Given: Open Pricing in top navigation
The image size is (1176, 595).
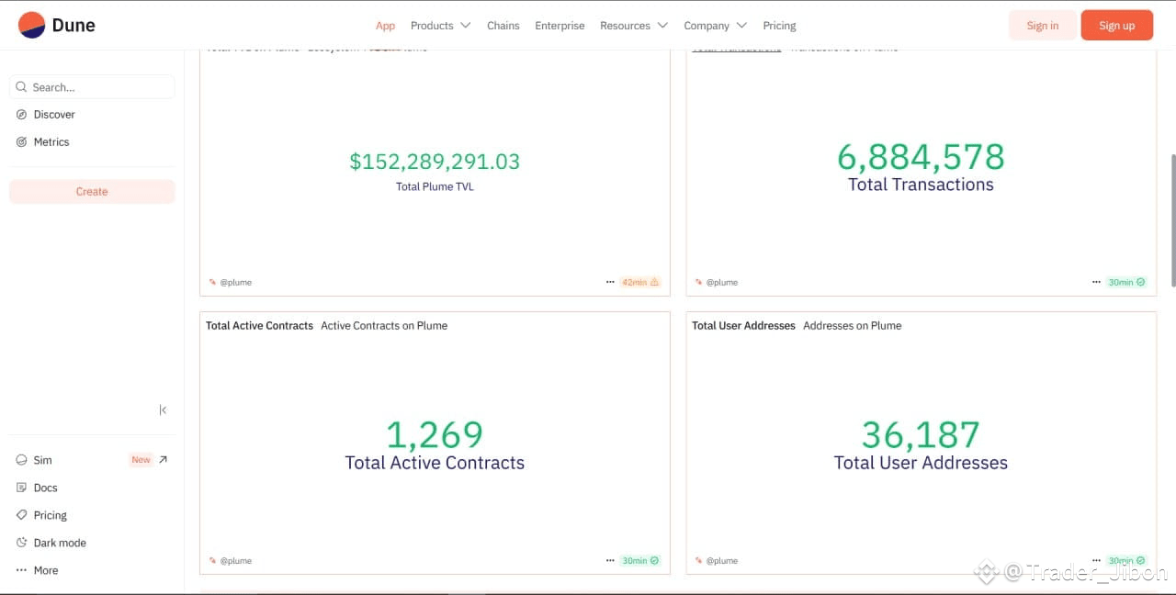Looking at the screenshot, I should (779, 26).
